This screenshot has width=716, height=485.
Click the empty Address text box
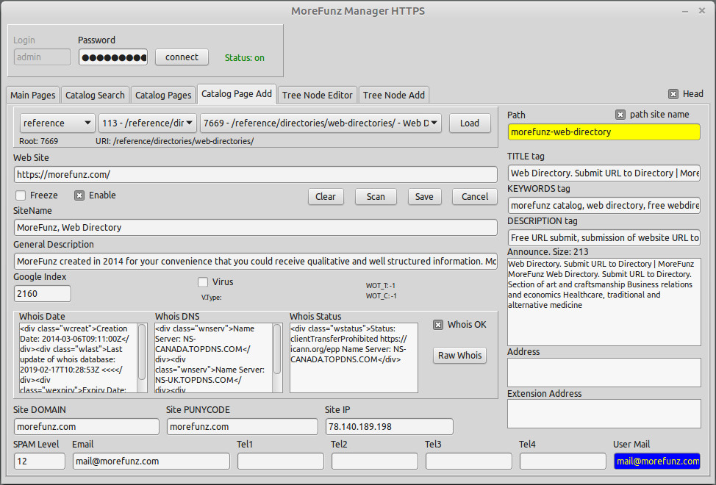tap(604, 373)
